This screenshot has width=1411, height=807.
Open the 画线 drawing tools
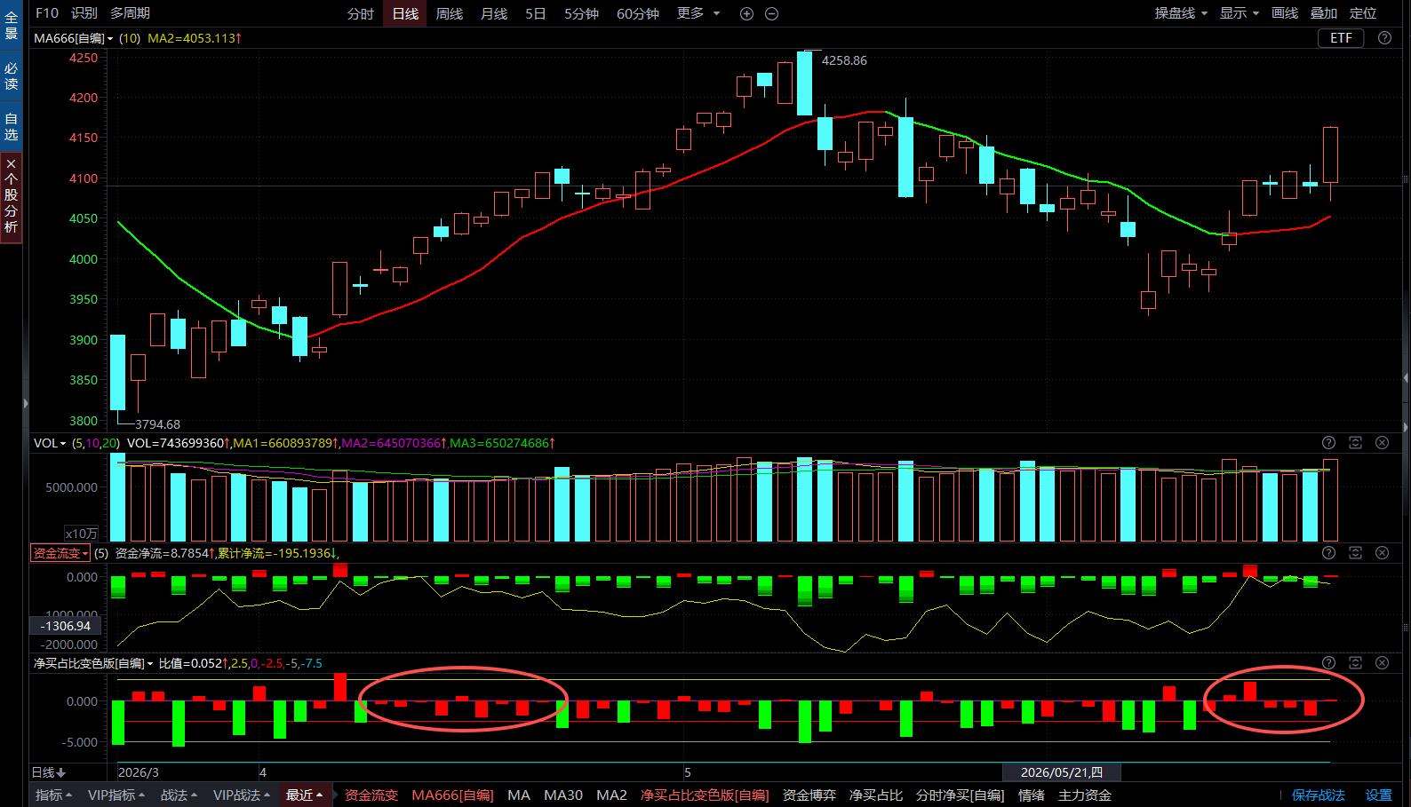[1285, 13]
